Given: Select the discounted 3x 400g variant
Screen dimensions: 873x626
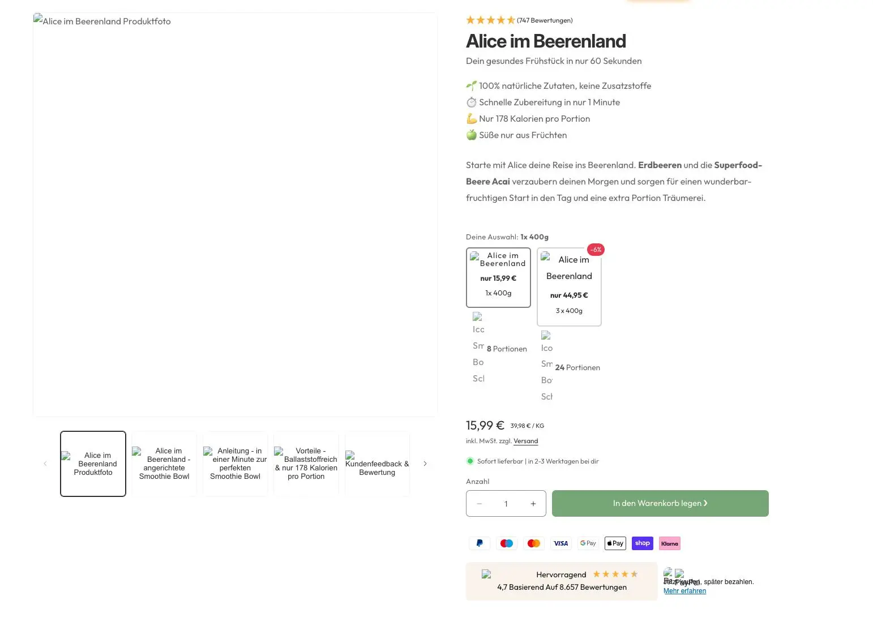Looking at the screenshot, I should click(569, 287).
